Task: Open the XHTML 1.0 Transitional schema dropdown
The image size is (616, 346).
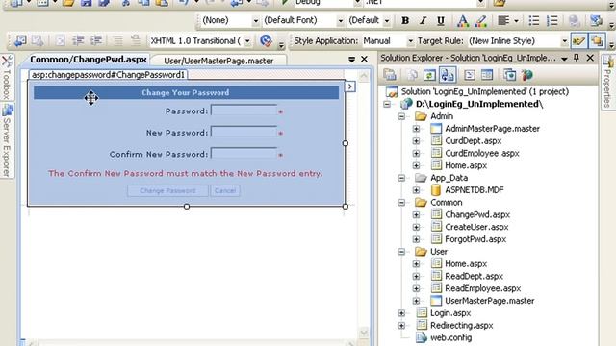Action: 247,40
